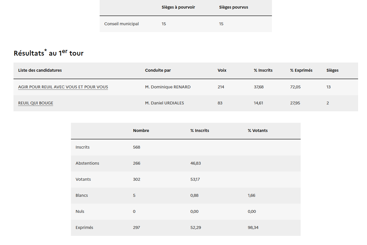The width and height of the screenshot is (367, 245).
Task: Click the Sièges à pourvoir column header
Action: pos(178,7)
